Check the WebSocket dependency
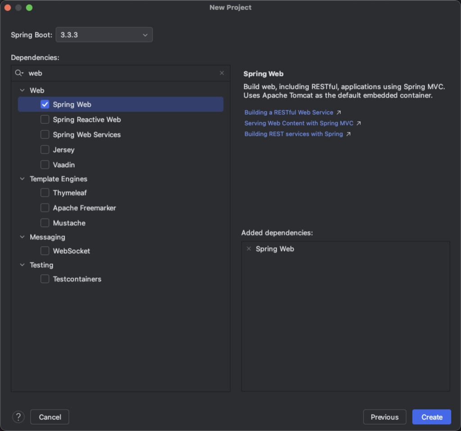461x431 pixels. 45,251
